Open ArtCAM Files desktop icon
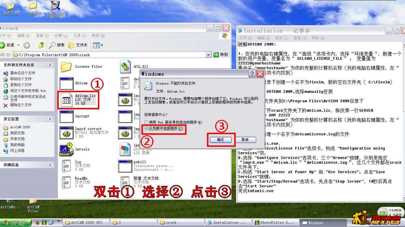This screenshot has height=227, width=405. (33, 206)
